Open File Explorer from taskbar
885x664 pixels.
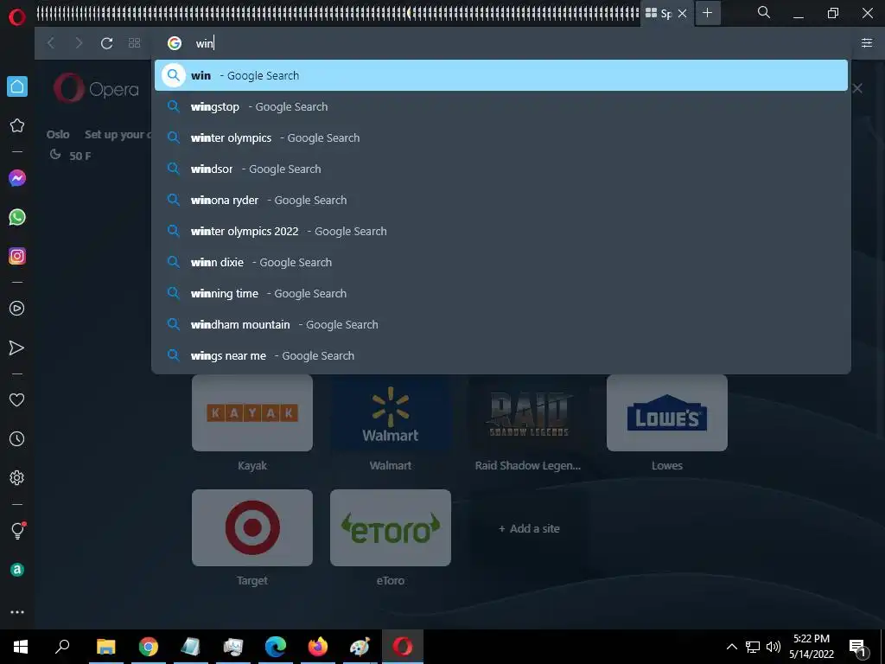coord(106,647)
